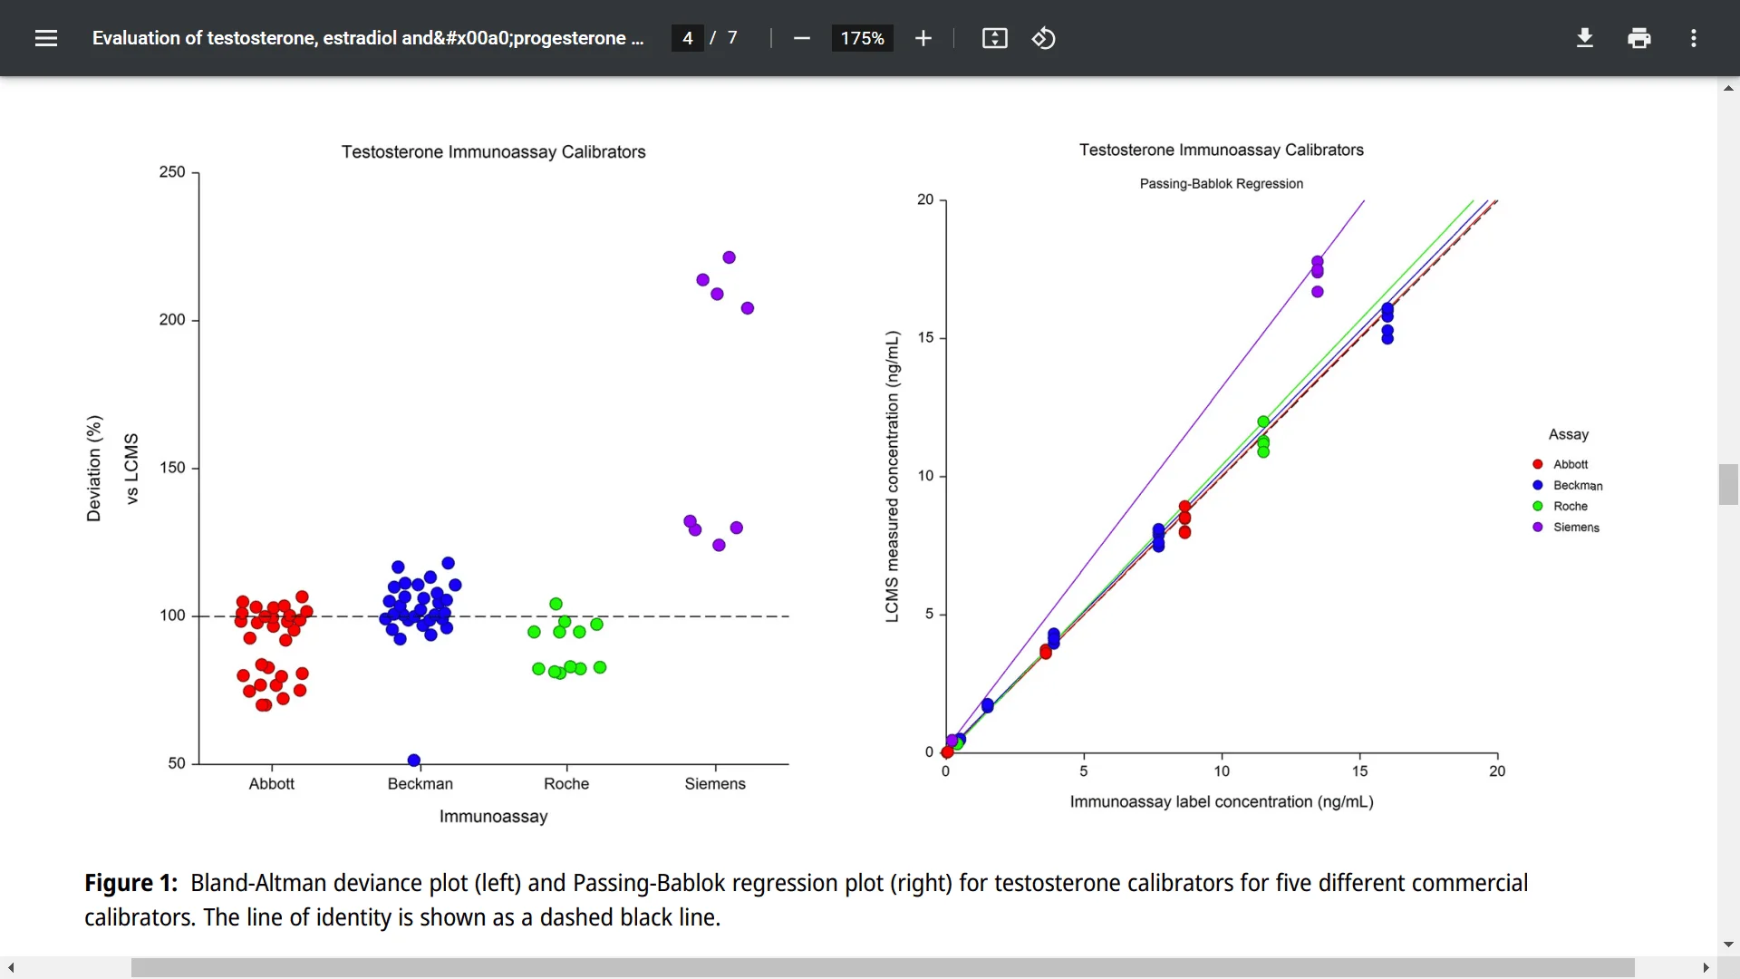The width and height of the screenshot is (1740, 979).
Task: Click the document title text
Action: pyautogui.click(x=368, y=38)
